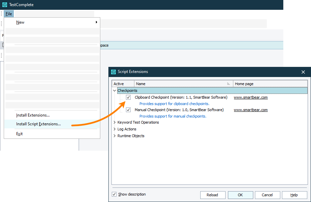The width and height of the screenshot is (311, 202).
Task: Select the Clipboard Checkpoint (Version: 1.1) row
Action: (x=181, y=97)
